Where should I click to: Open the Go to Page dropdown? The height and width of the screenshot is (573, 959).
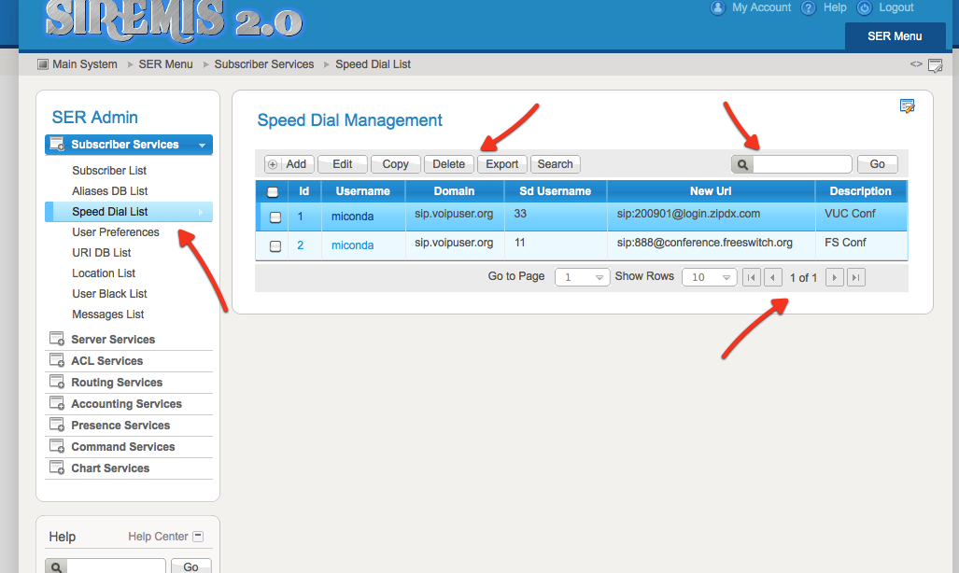[582, 277]
